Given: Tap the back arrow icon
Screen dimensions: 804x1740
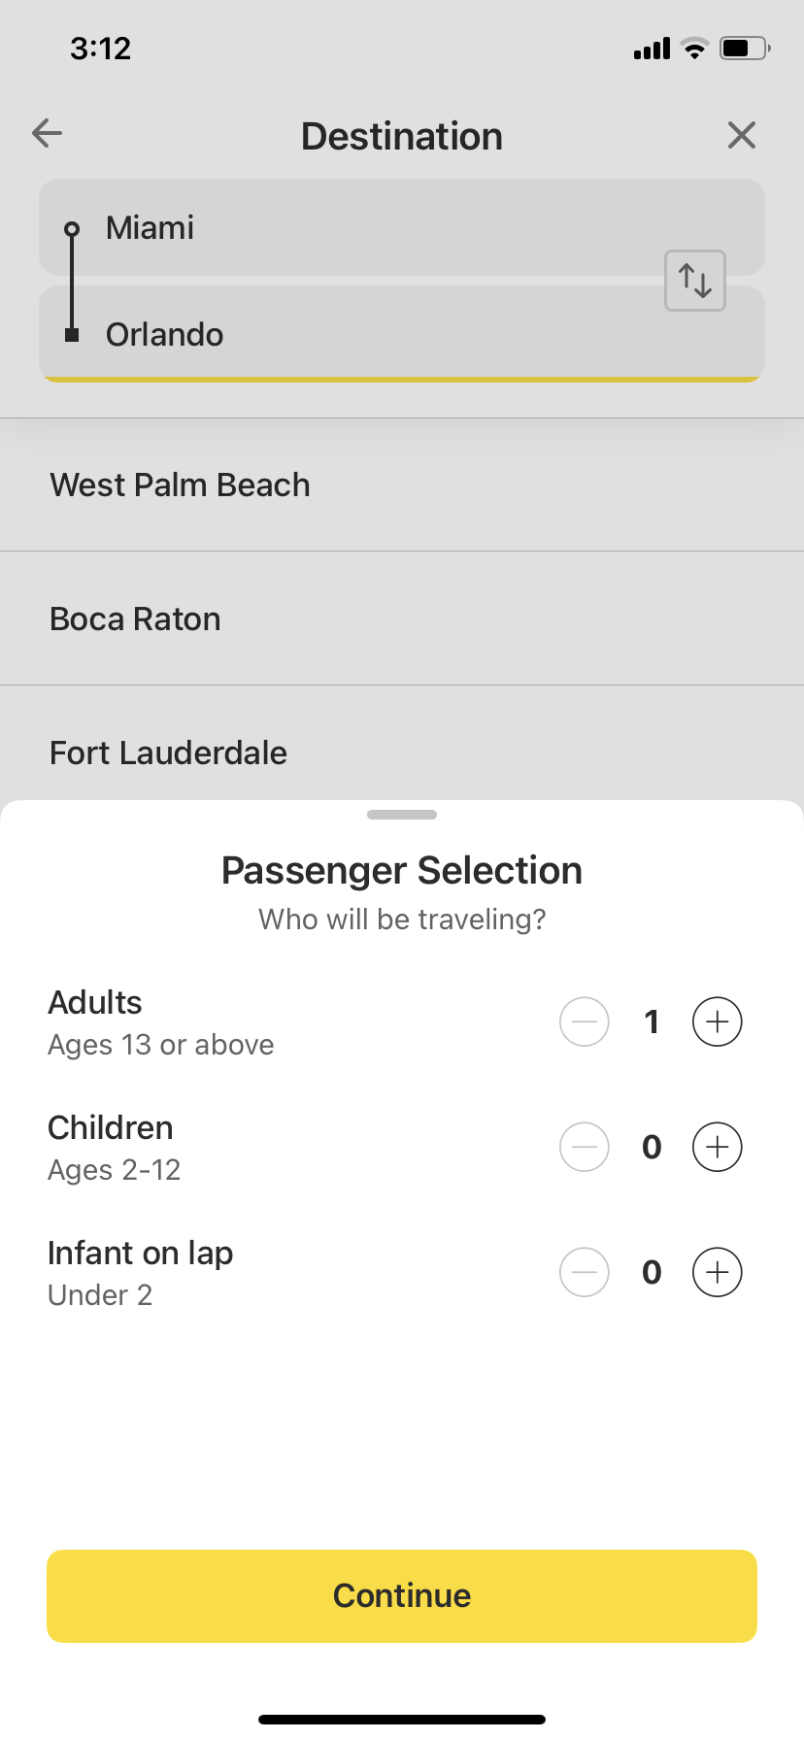Looking at the screenshot, I should (47, 133).
